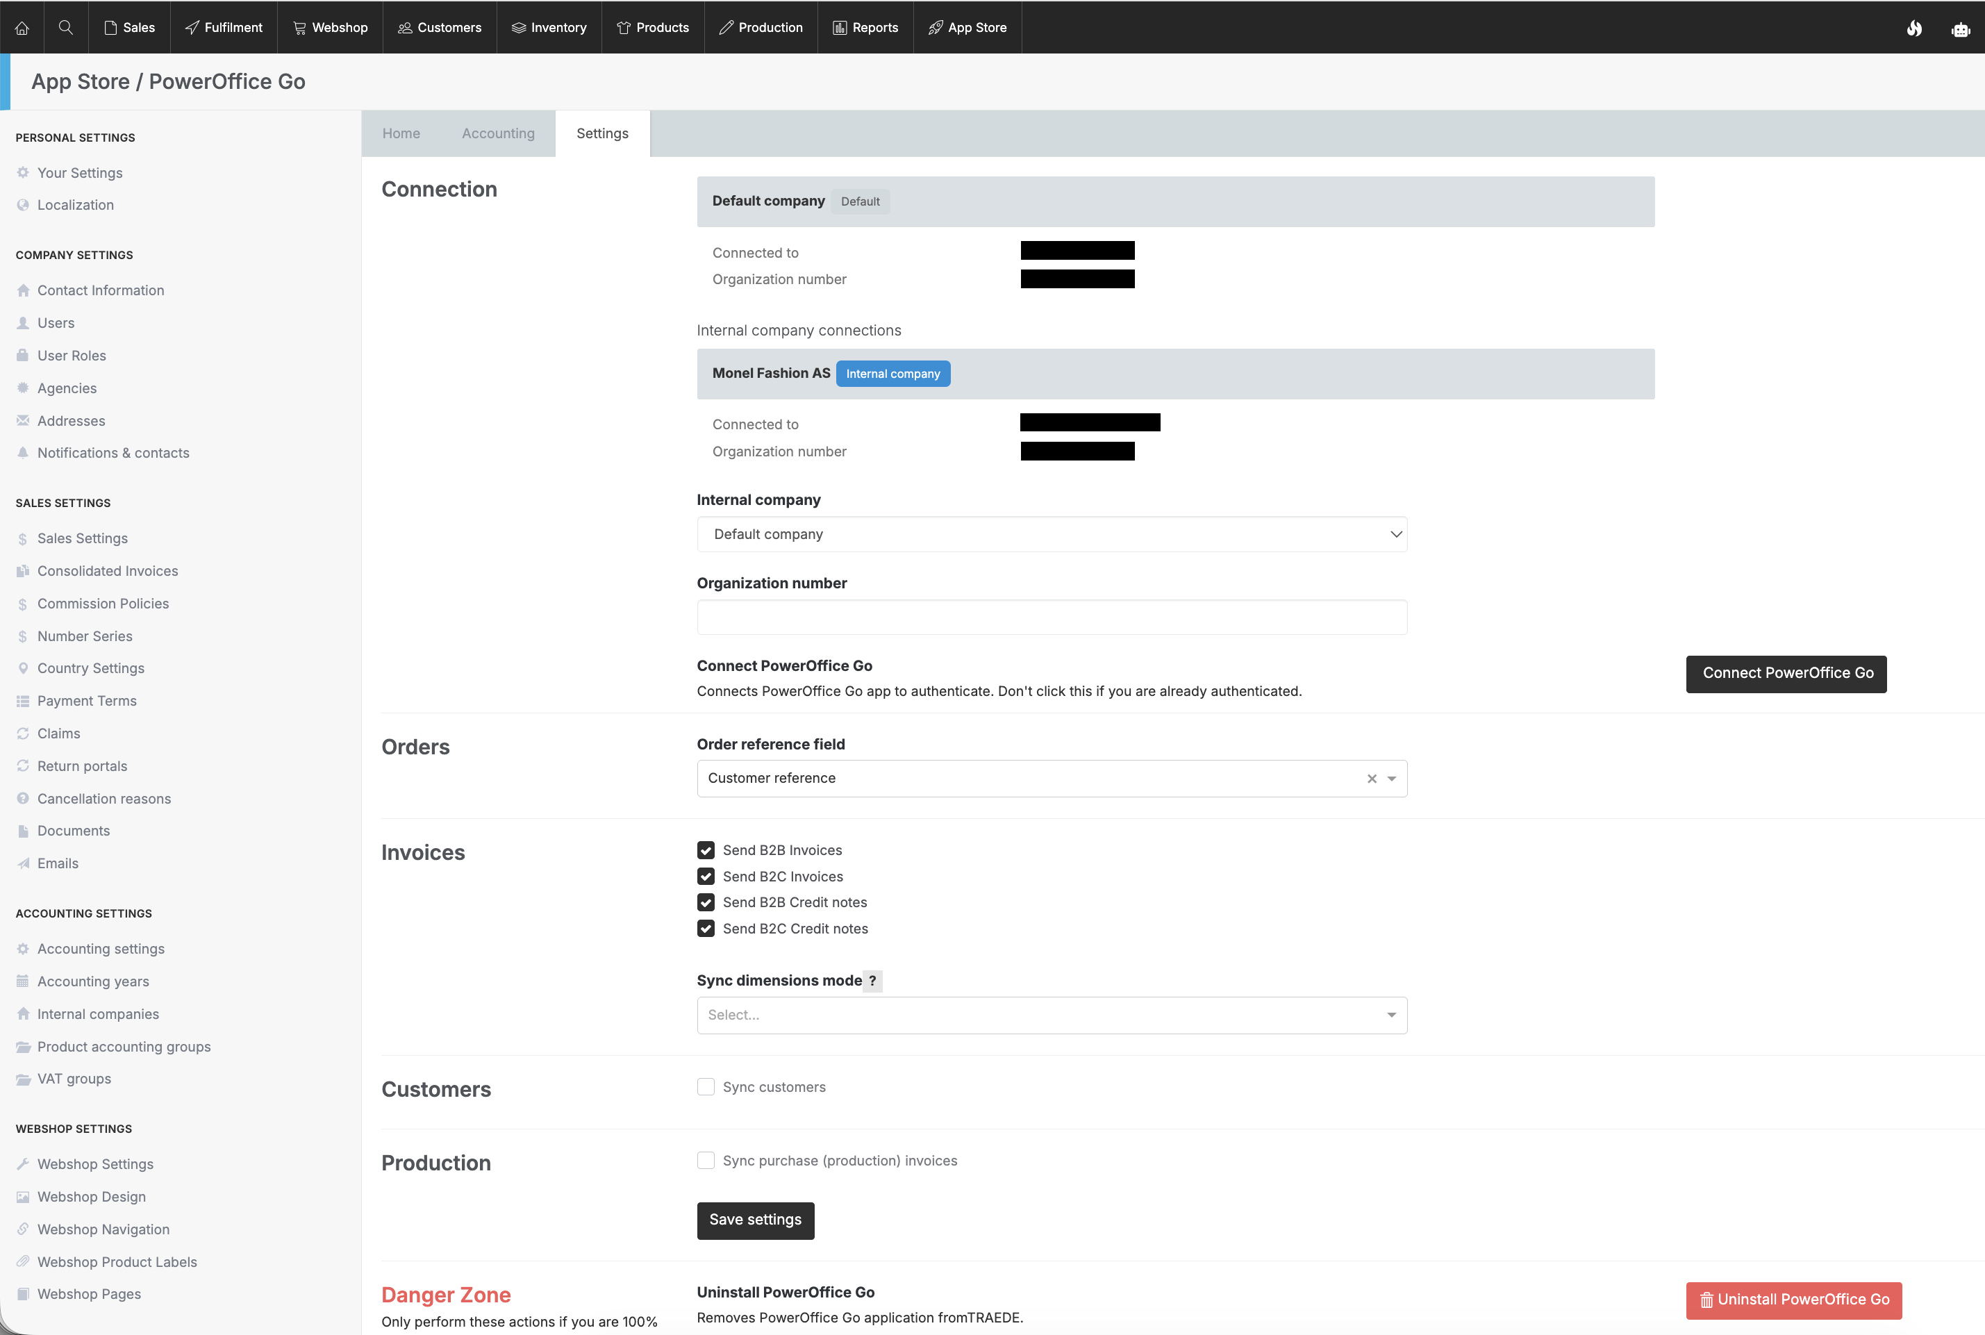Click the icon beside Consolidated Invoices
This screenshot has height=1335, width=1985.
point(23,571)
